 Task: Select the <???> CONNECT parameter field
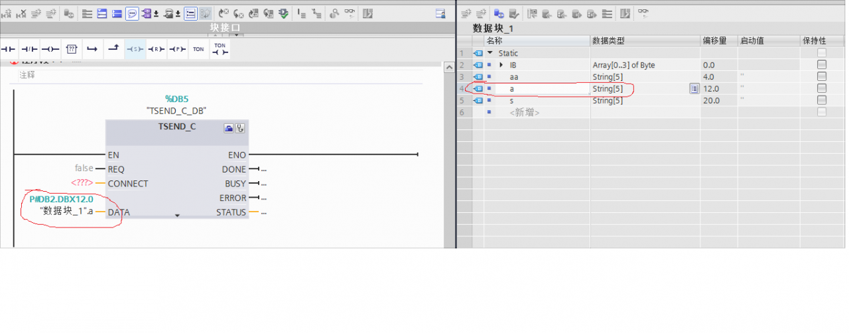[83, 184]
